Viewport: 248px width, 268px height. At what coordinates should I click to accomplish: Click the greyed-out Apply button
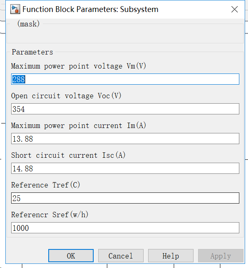click(220, 256)
